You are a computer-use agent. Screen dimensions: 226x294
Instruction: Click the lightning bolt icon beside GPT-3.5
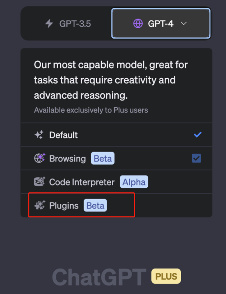(49, 24)
